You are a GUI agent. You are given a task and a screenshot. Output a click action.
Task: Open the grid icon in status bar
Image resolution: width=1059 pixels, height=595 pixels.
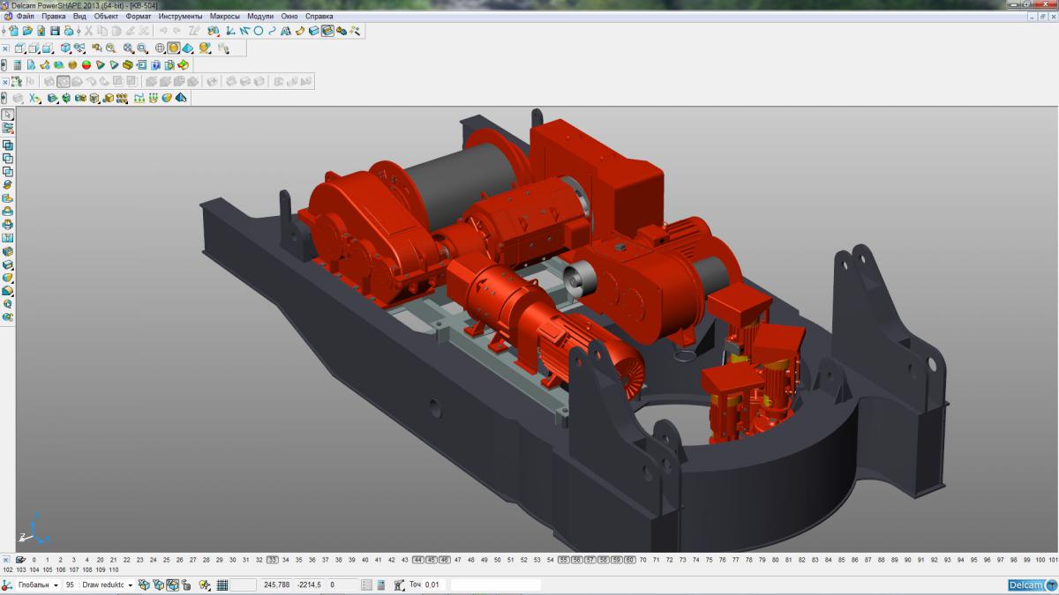[x=222, y=584]
